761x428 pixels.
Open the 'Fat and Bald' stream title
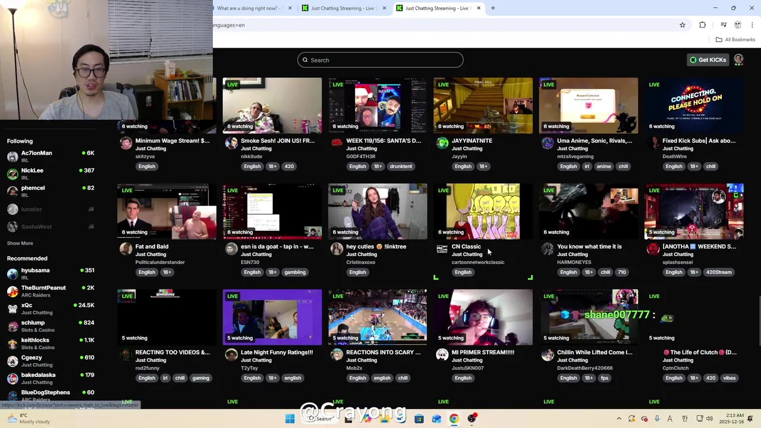point(152,247)
